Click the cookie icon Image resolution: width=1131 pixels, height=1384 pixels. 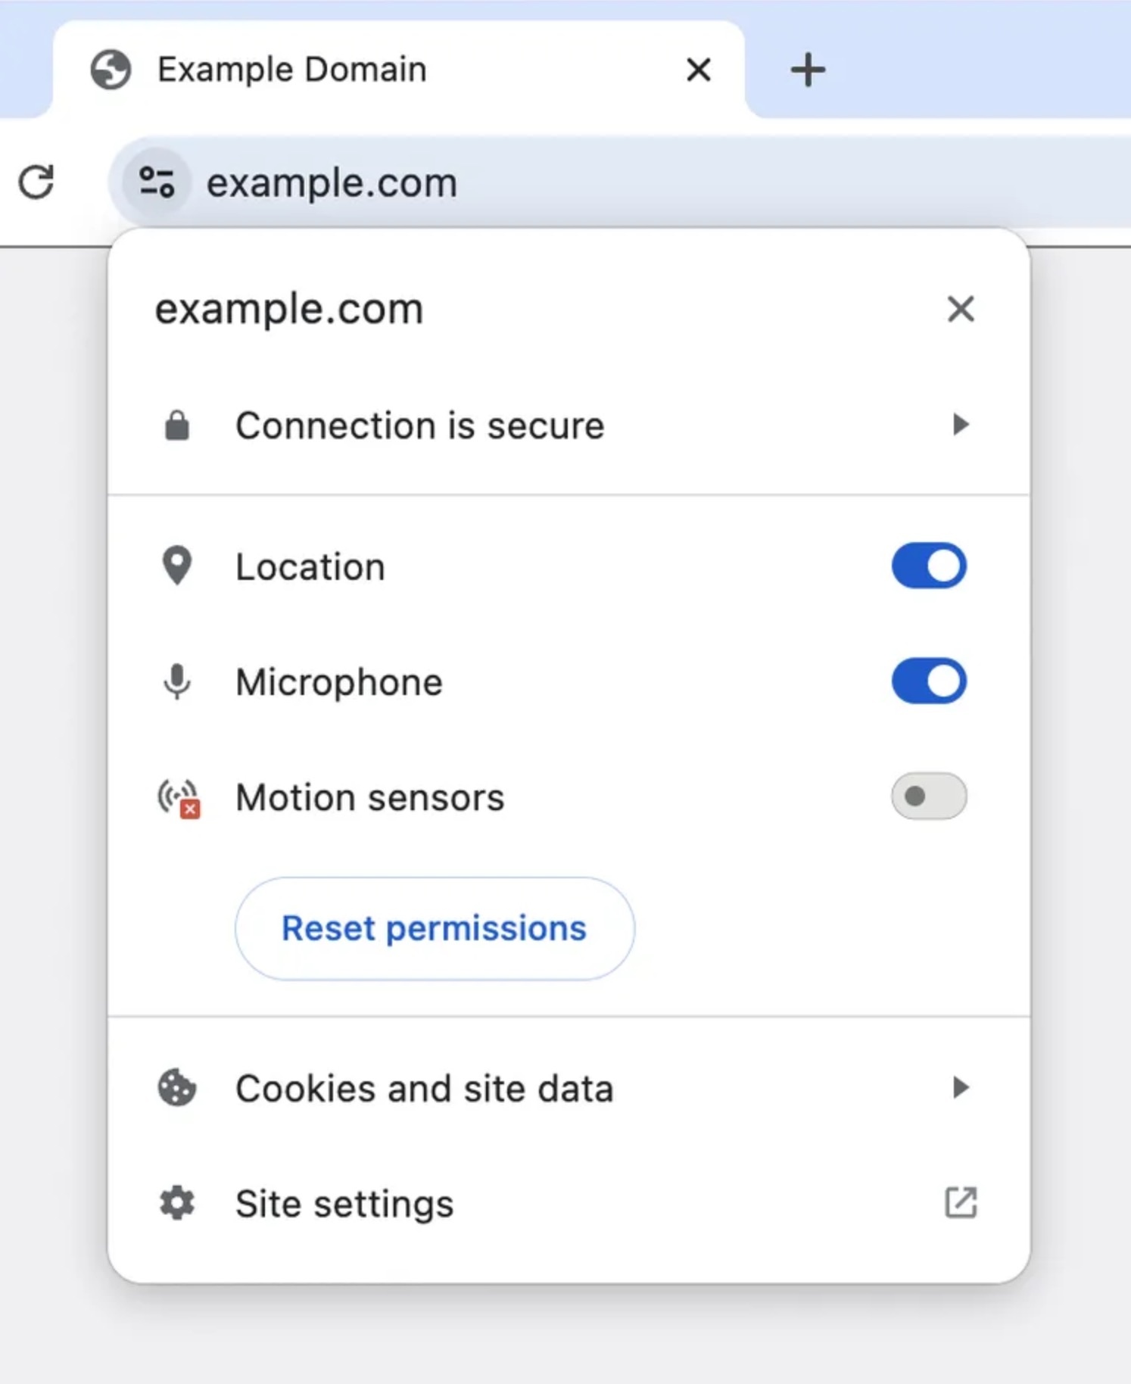point(177,1088)
